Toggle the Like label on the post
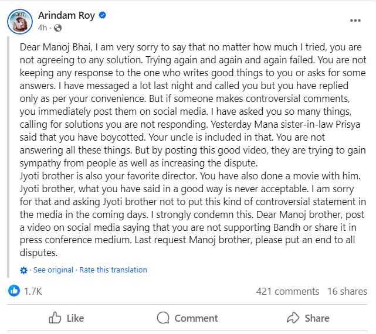 [x=75, y=318]
